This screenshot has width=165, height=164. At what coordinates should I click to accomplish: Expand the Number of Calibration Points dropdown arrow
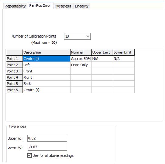(88, 36)
